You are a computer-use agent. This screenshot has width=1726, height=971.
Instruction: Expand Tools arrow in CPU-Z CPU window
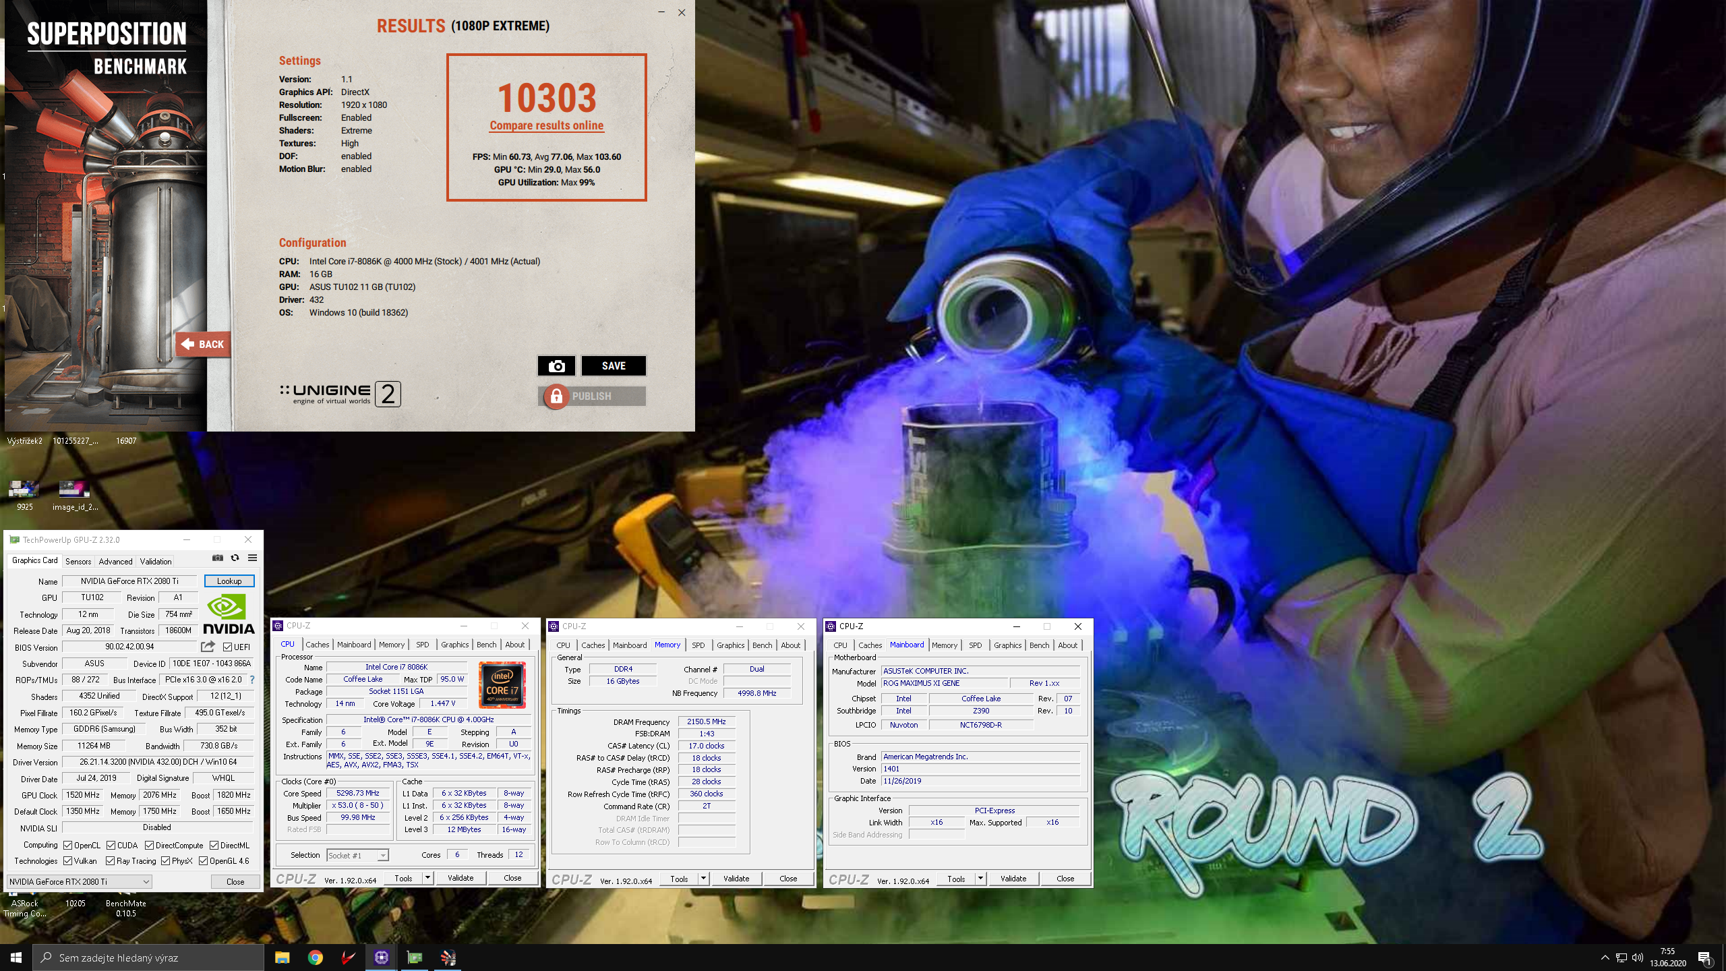(x=427, y=878)
